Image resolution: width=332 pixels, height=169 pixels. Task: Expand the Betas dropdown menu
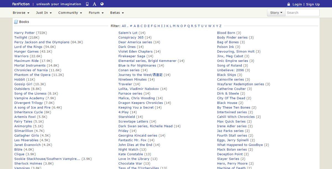click(117, 13)
